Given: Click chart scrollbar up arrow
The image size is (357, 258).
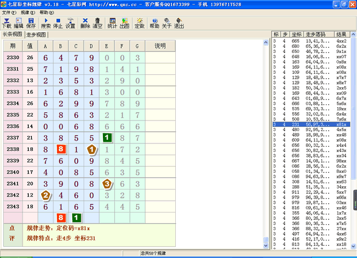Looking at the screenshot, I should pyautogui.click(x=266, y=42).
